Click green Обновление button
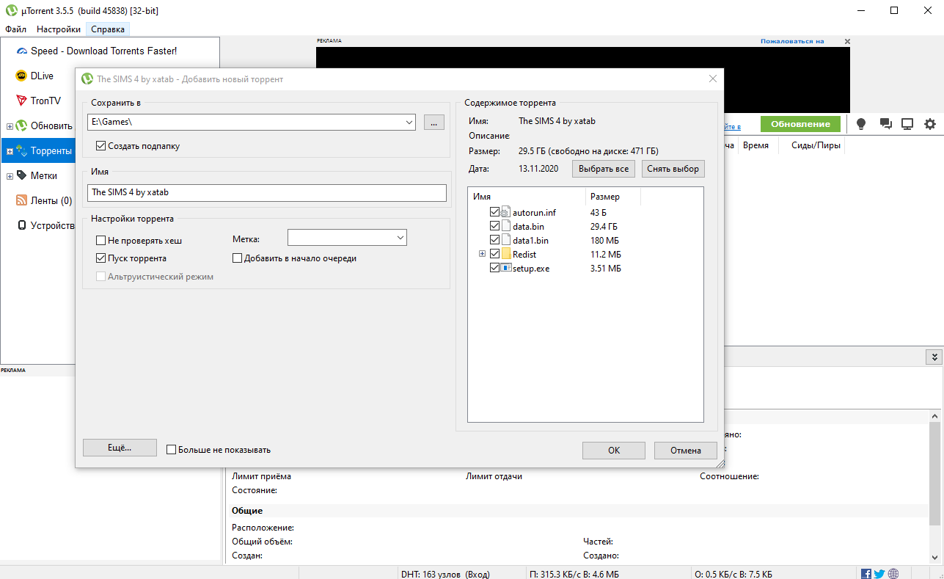The height and width of the screenshot is (579, 944). [800, 124]
